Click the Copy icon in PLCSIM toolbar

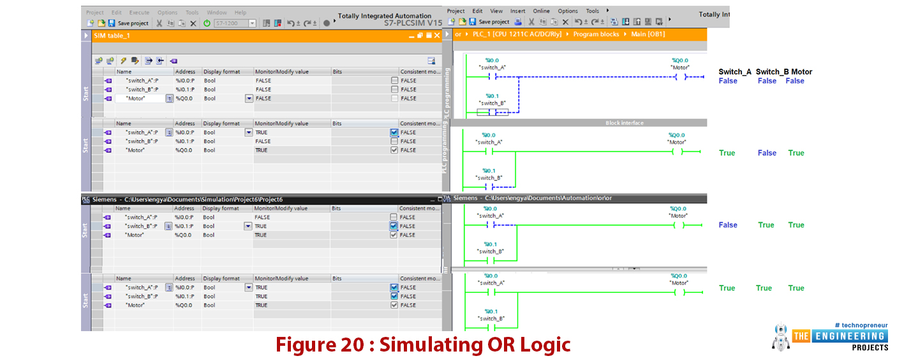point(170,23)
